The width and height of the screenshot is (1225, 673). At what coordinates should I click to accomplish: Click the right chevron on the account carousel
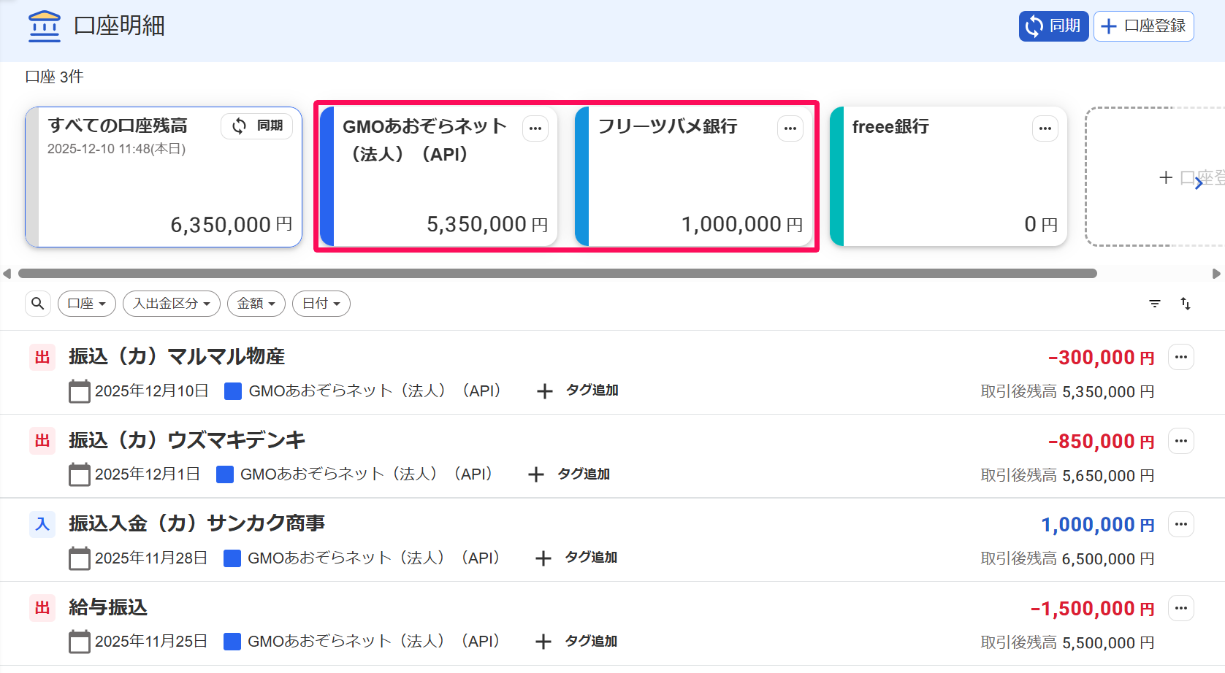[1199, 183]
